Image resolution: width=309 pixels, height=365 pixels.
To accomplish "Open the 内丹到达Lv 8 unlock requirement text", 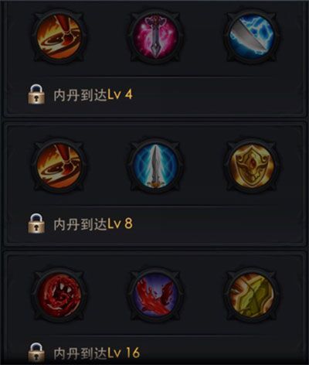I will point(93,223).
